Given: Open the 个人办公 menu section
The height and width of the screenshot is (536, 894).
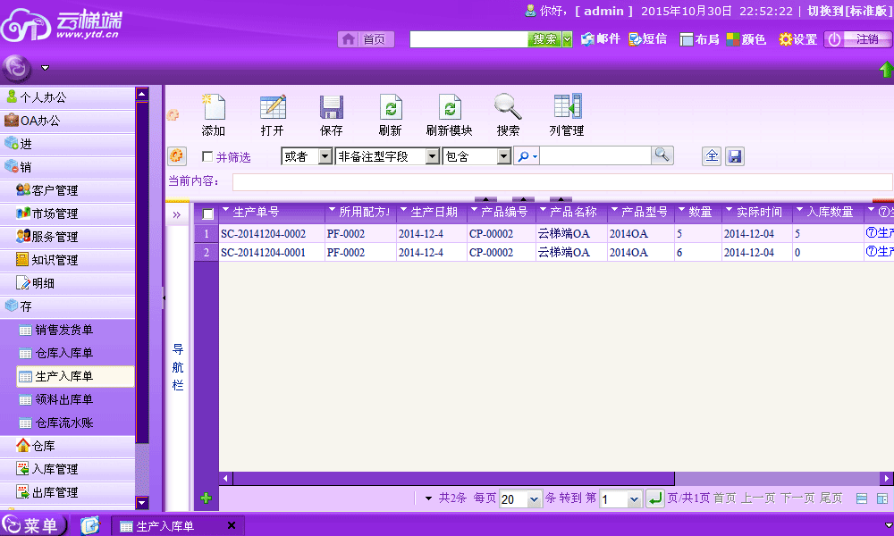Looking at the screenshot, I should tap(67, 97).
